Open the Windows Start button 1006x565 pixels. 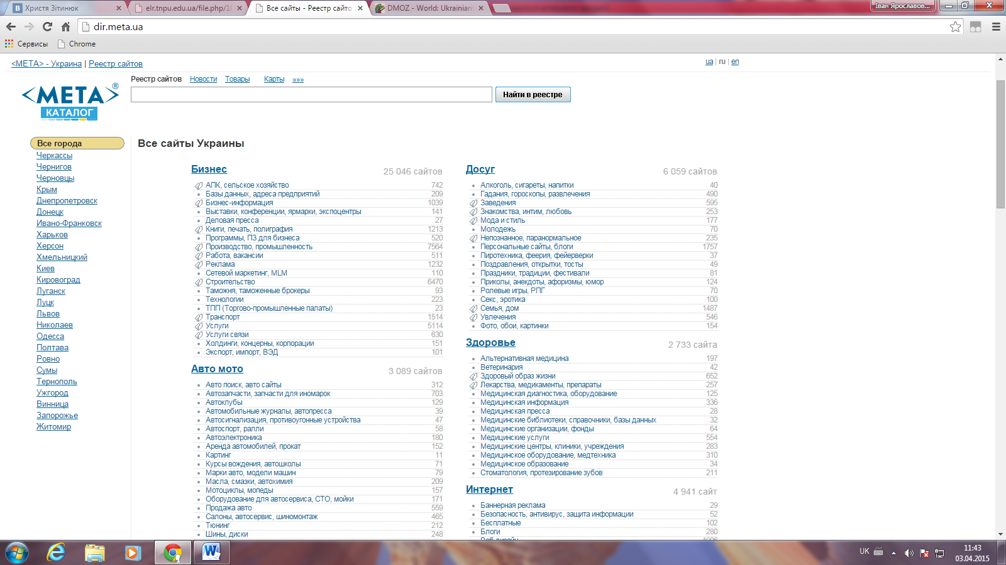[17, 552]
